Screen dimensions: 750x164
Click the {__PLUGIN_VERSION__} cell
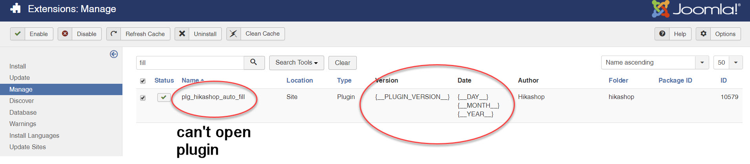click(412, 97)
